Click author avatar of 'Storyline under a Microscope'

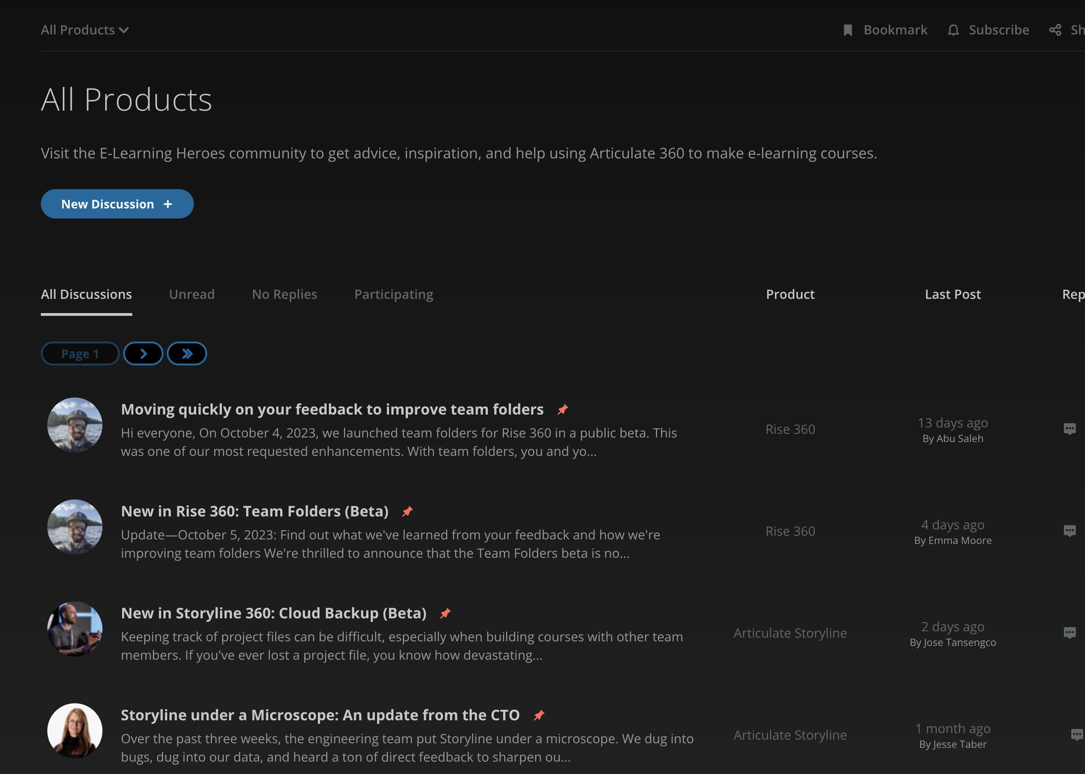click(x=75, y=731)
